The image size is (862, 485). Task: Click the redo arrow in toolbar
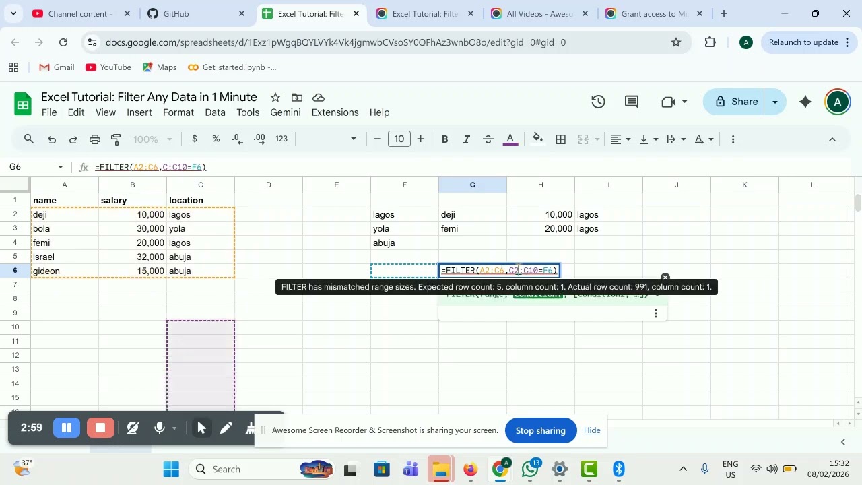coord(73,139)
